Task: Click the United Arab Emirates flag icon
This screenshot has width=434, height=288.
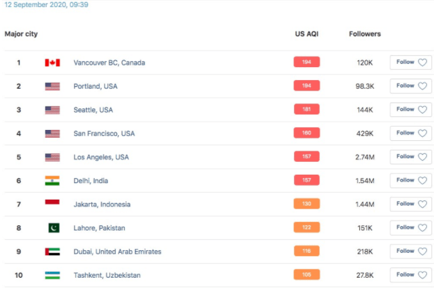Action: (x=52, y=252)
